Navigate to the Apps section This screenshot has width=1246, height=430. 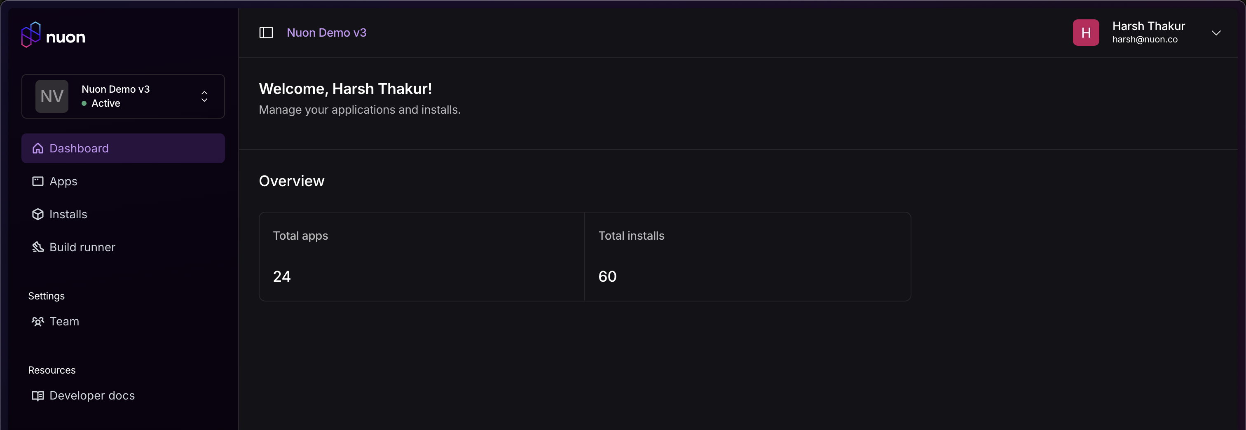coord(63,181)
